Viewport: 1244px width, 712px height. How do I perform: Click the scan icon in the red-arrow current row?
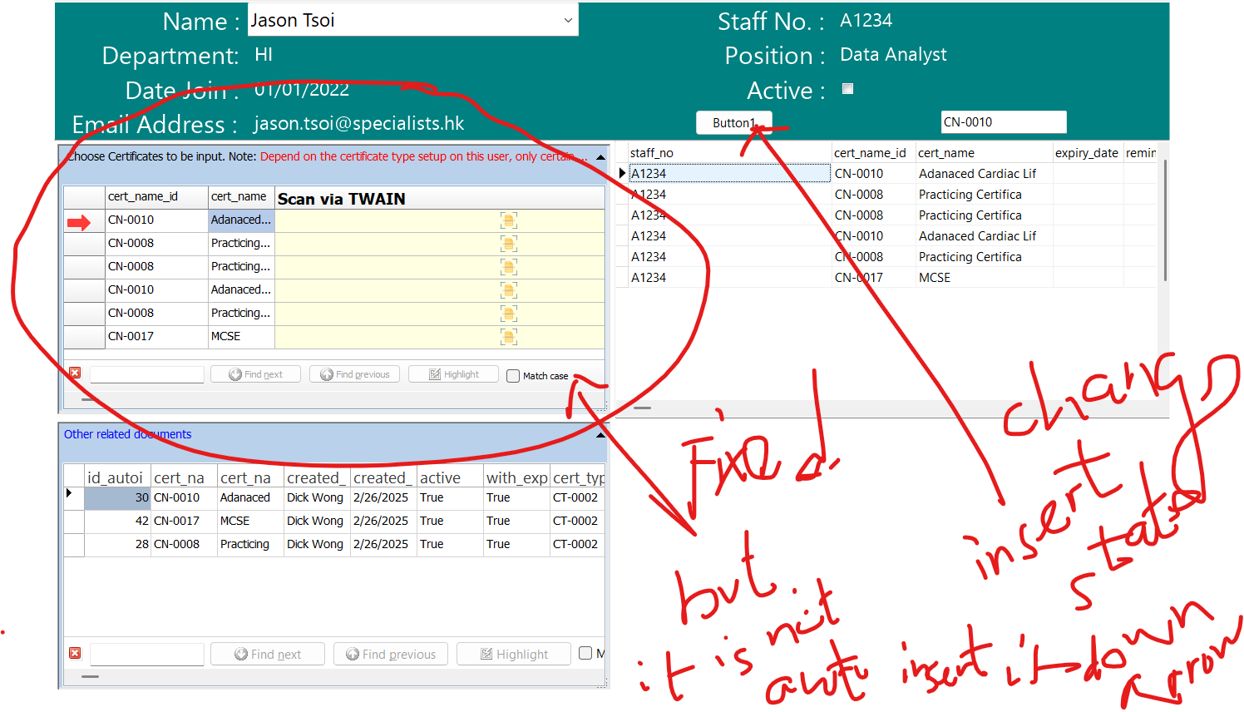pos(509,220)
